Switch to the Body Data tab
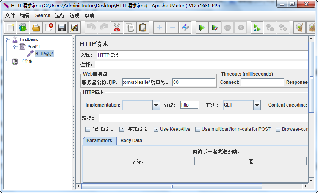 tap(131, 141)
